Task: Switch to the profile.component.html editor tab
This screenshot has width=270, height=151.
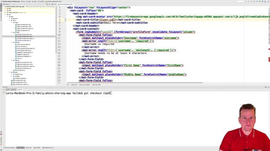Action: [x=65, y=4]
